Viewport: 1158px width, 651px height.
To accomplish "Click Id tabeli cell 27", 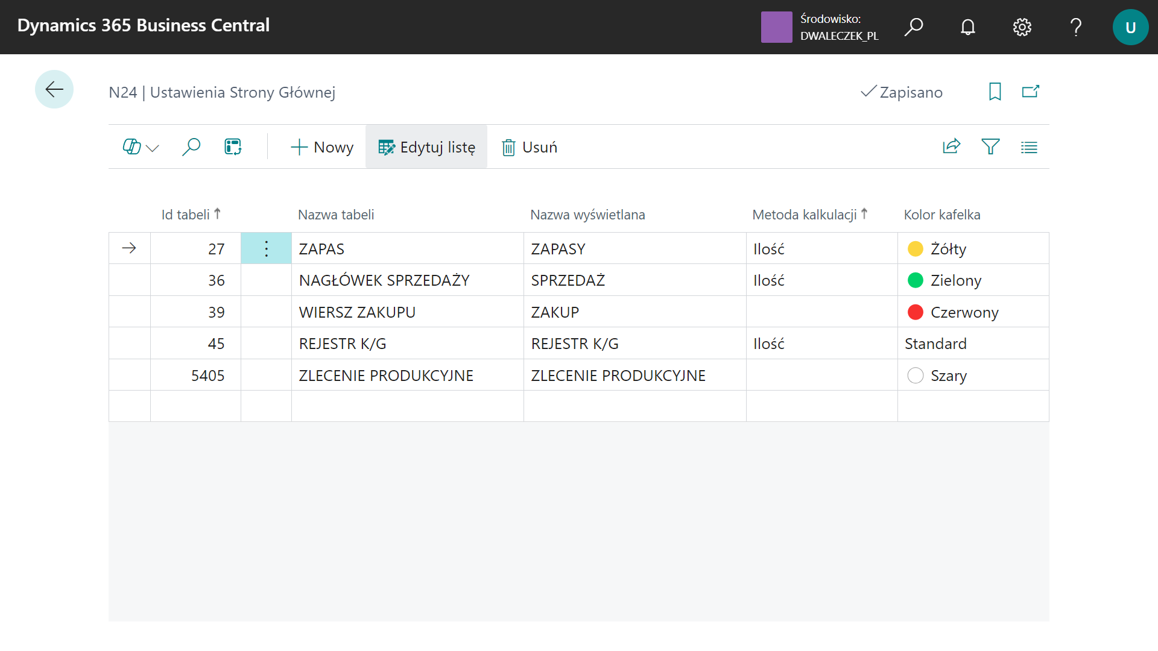I will [195, 248].
